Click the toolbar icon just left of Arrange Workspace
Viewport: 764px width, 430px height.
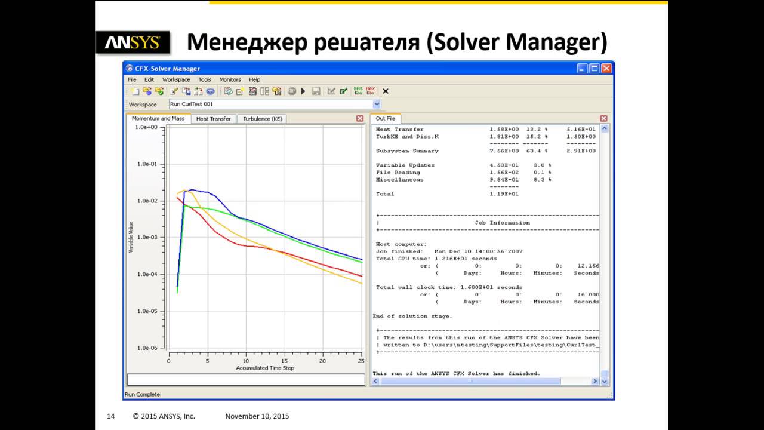pyautogui.click(x=252, y=91)
